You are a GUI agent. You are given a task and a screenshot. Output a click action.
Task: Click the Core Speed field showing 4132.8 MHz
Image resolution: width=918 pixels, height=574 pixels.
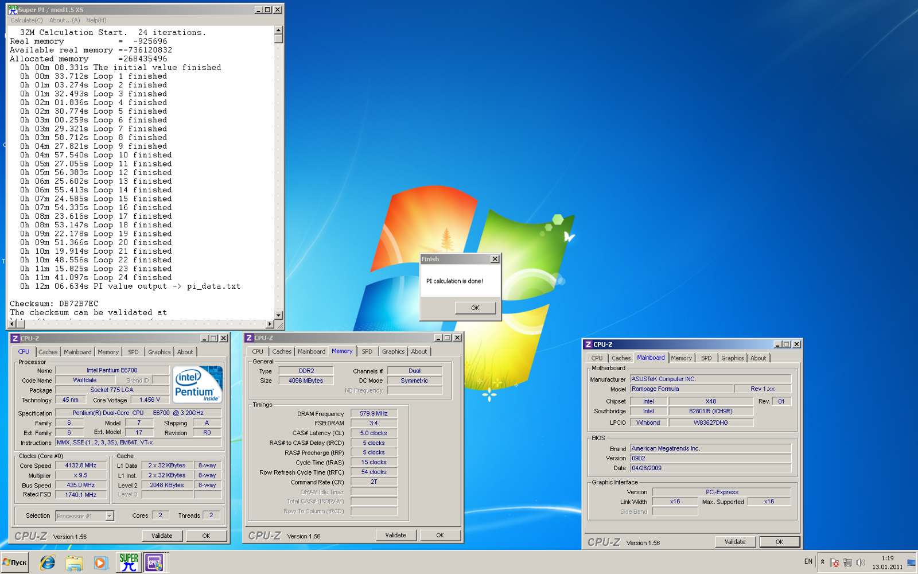pos(81,466)
